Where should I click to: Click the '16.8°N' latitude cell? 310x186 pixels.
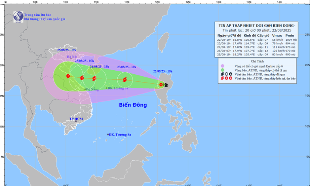[x=237, y=40]
